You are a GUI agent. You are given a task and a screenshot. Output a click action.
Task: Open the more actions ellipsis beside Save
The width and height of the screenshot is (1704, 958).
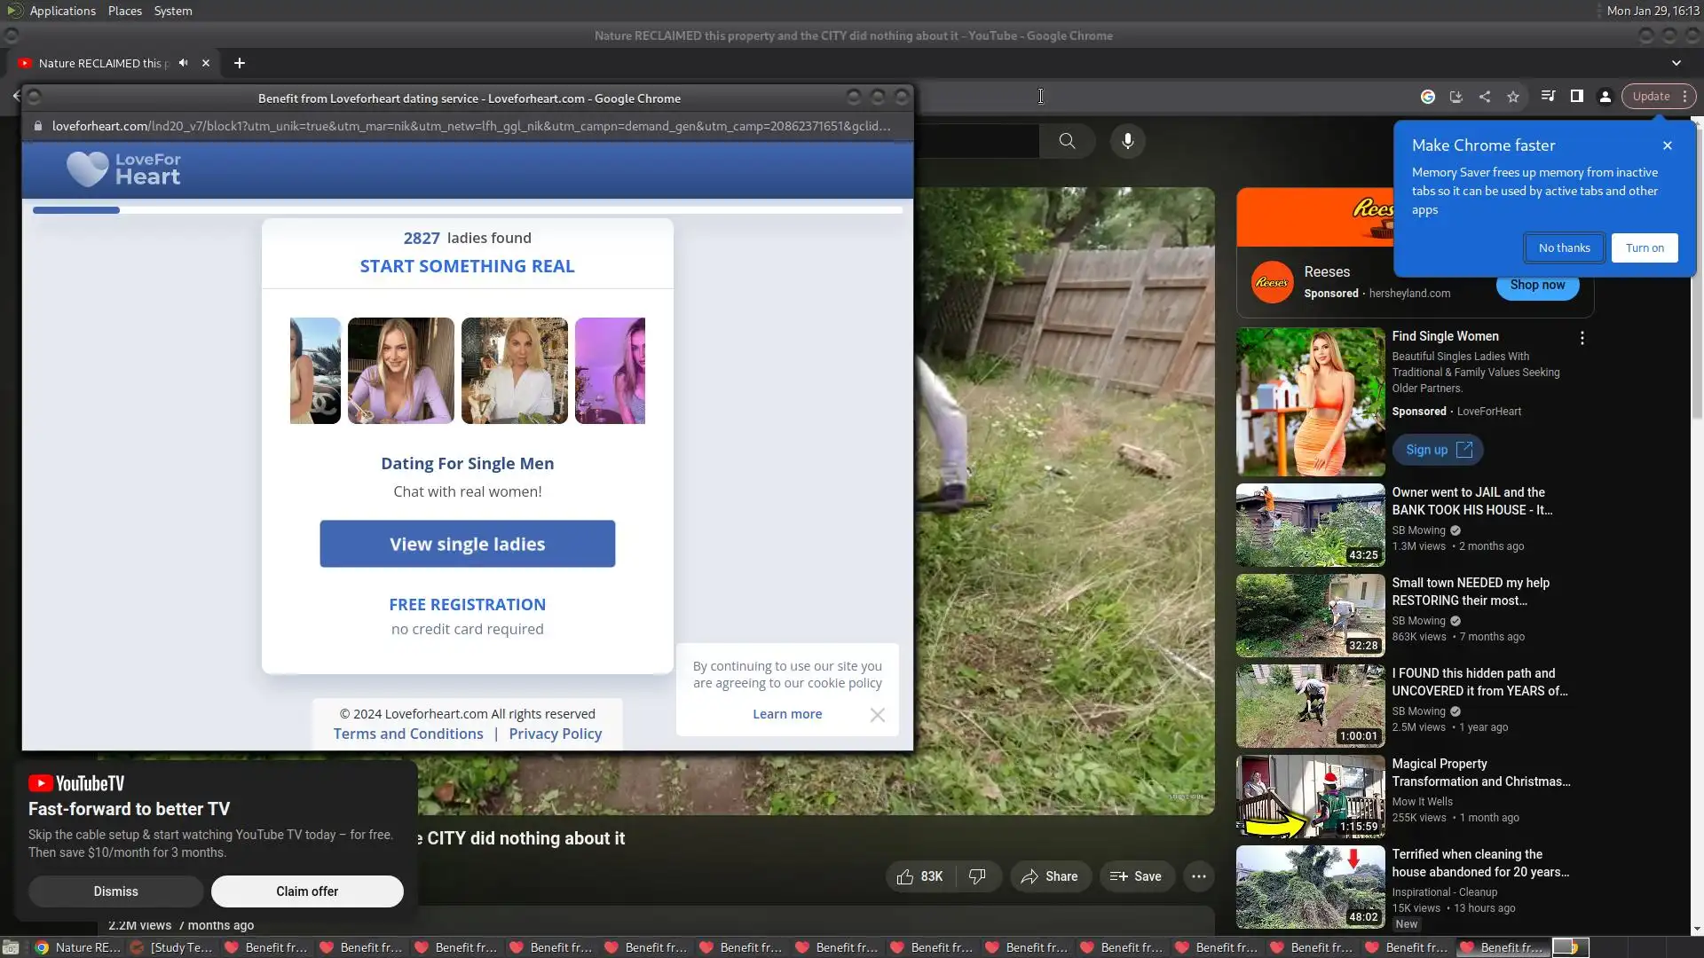(x=1198, y=876)
